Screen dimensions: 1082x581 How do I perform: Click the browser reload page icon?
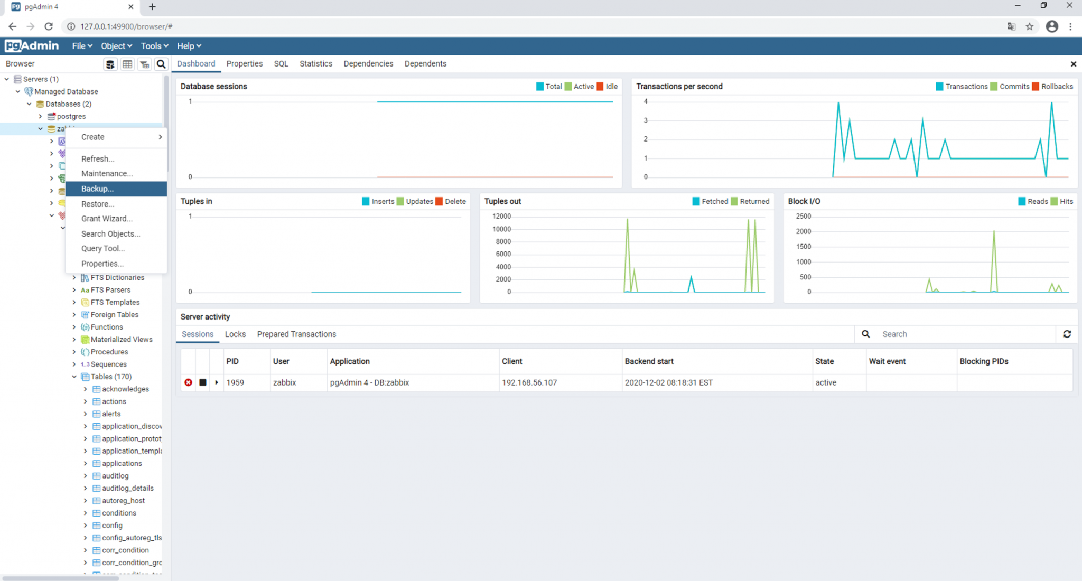49,26
